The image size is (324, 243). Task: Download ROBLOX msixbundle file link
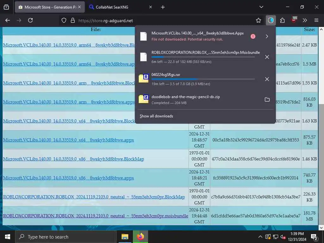96,216
